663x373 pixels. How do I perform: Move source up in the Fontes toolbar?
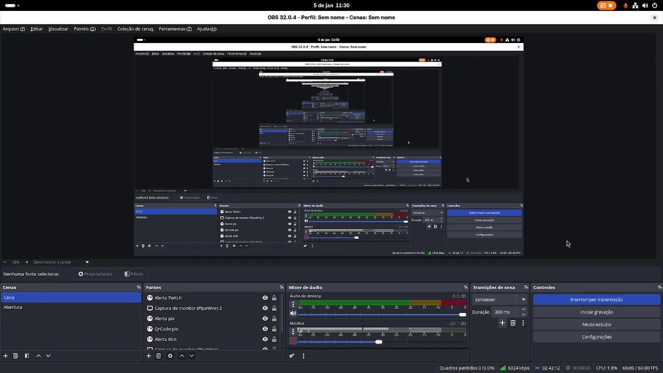(182, 356)
